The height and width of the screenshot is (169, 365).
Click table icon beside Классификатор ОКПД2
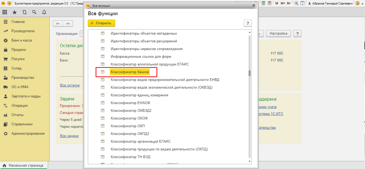tap(102, 134)
